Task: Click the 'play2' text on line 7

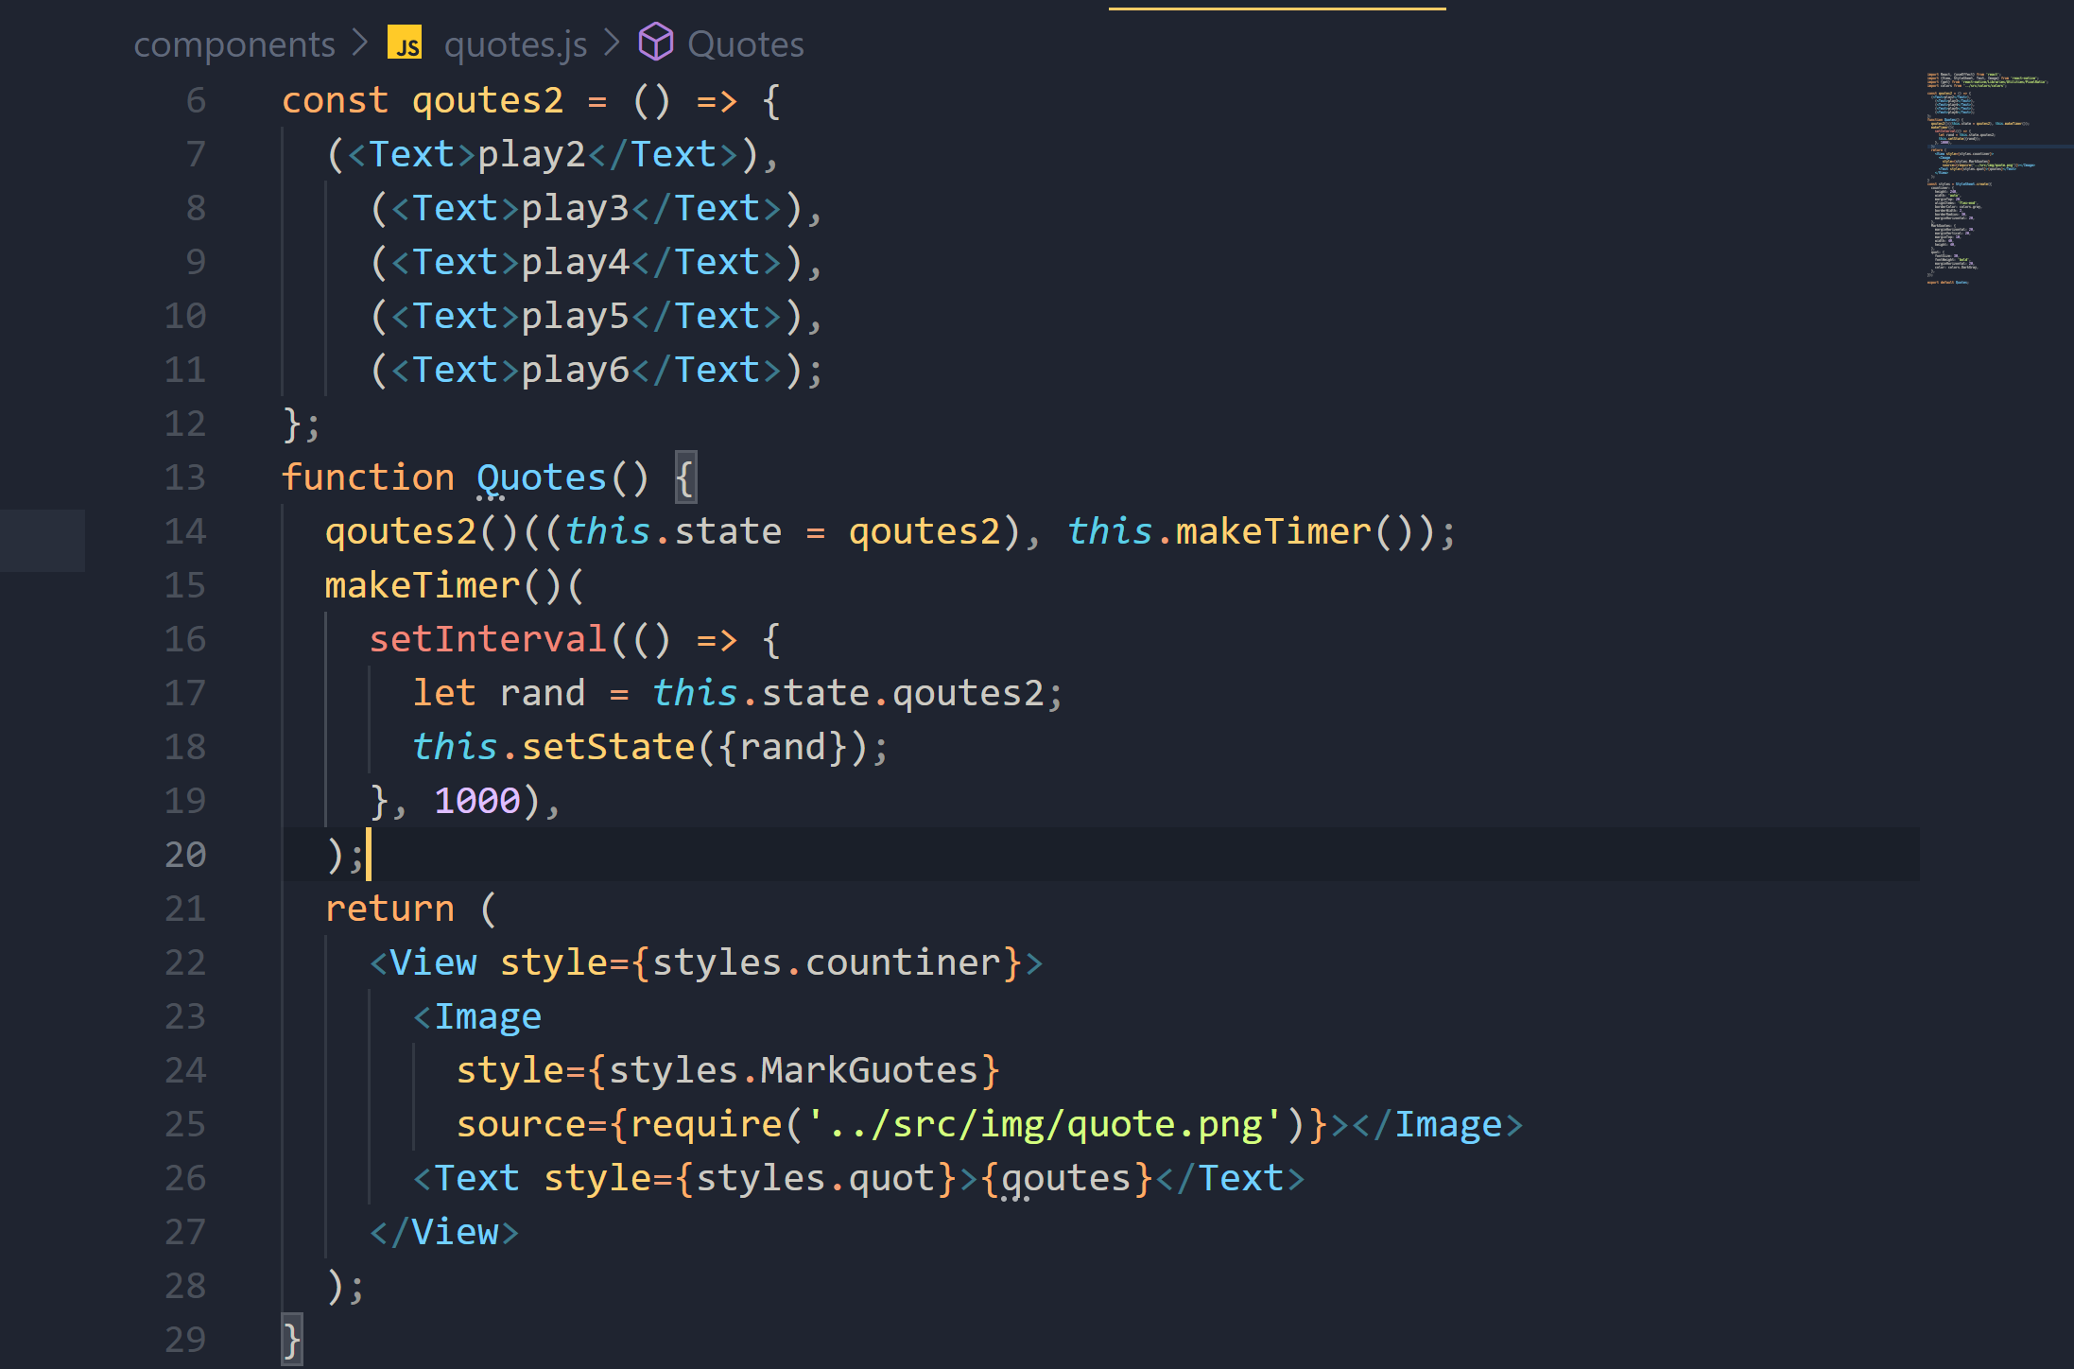Action: tap(531, 154)
